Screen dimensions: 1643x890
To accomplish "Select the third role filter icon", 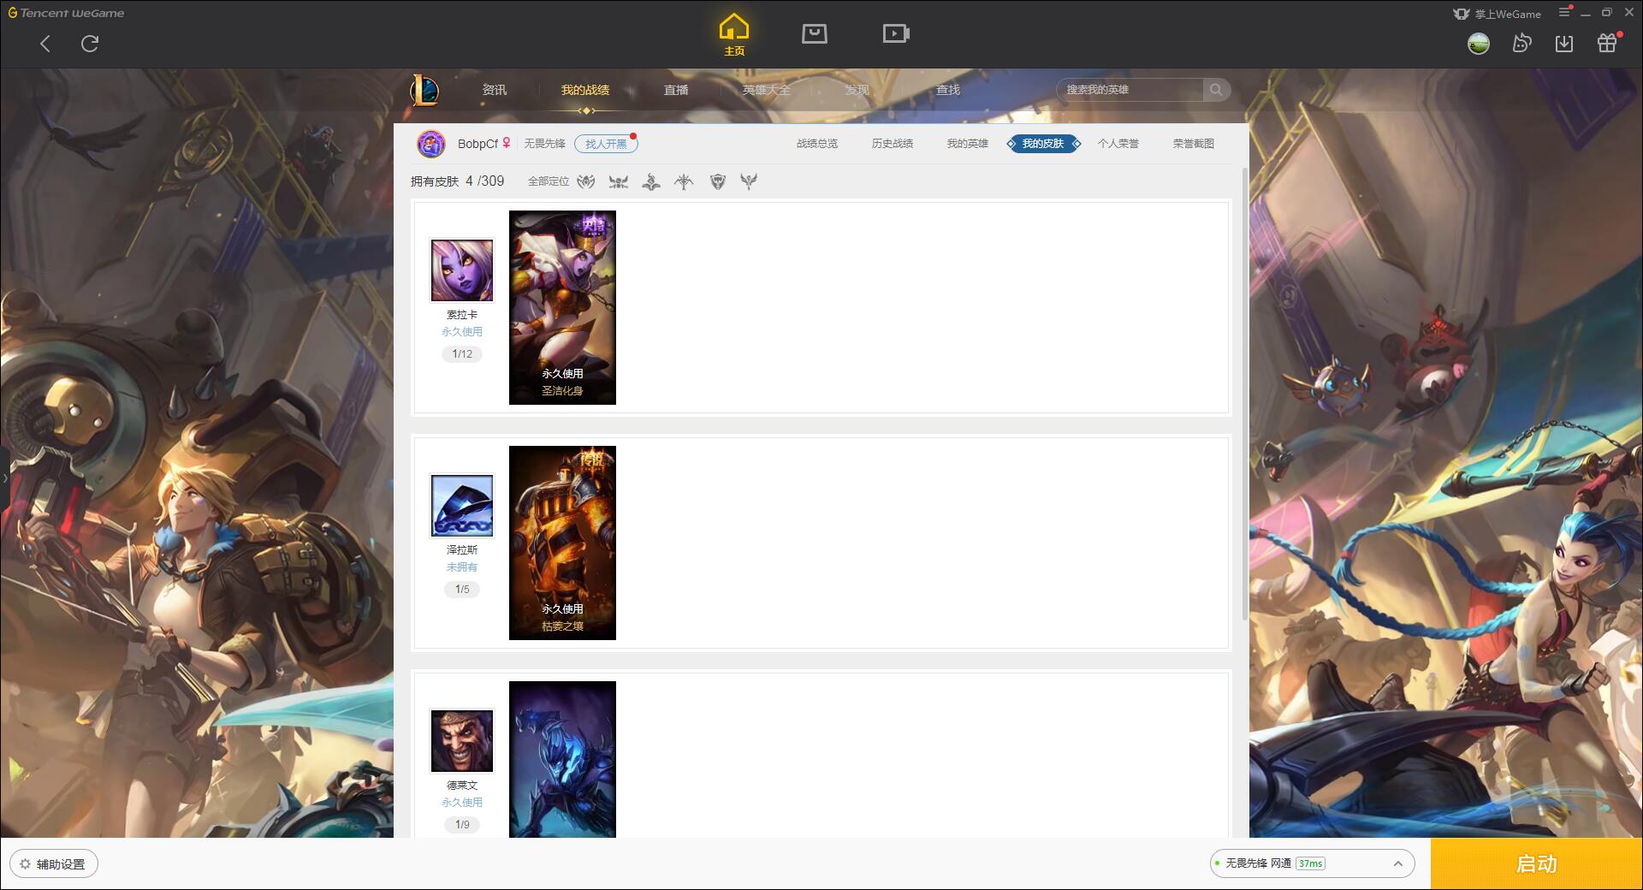I will [x=651, y=181].
